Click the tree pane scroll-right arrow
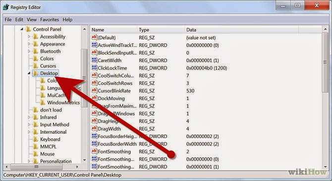332x181 pixels. 77,167
